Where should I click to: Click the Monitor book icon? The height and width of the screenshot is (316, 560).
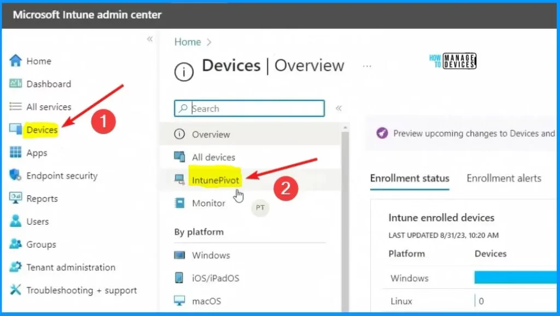179,202
